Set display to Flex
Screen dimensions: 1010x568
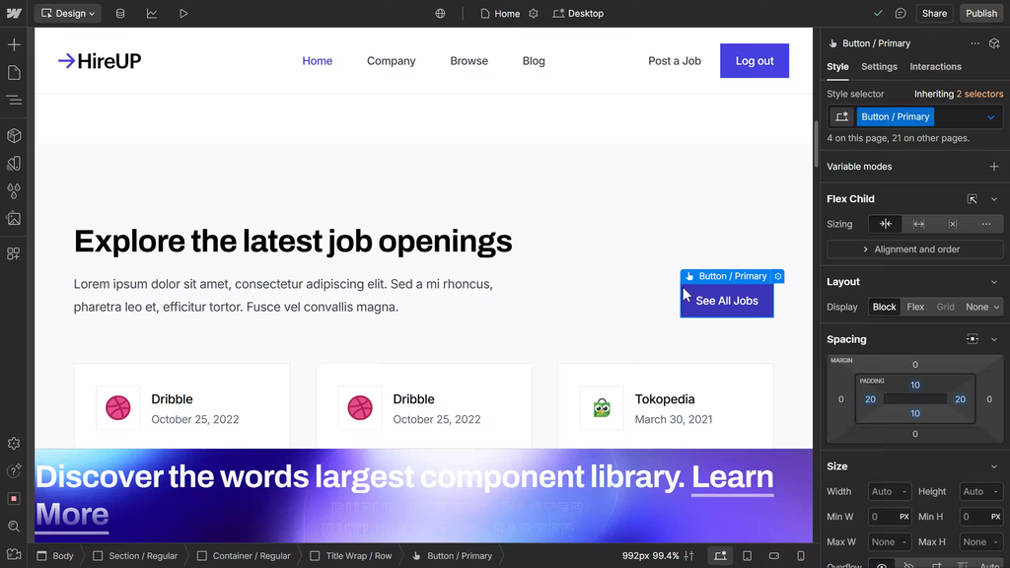915,307
